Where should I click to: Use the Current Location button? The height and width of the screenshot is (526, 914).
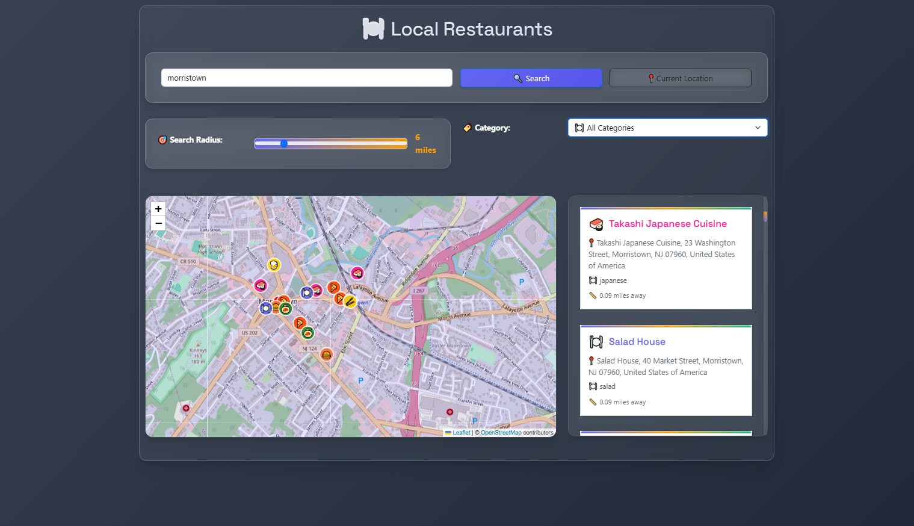pyautogui.click(x=681, y=78)
